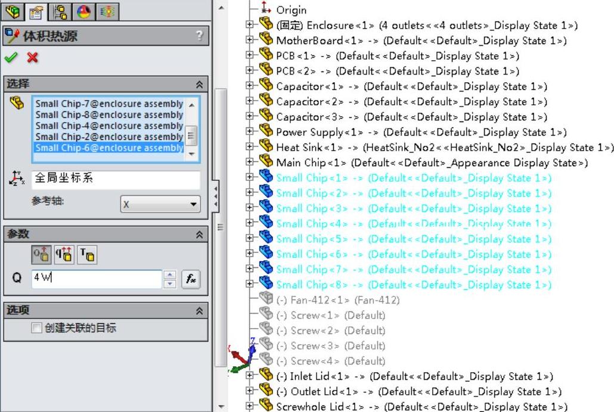Select heat generation rate Q mode
Viewport: 614px width, 412px height.
pyautogui.click(x=40, y=255)
